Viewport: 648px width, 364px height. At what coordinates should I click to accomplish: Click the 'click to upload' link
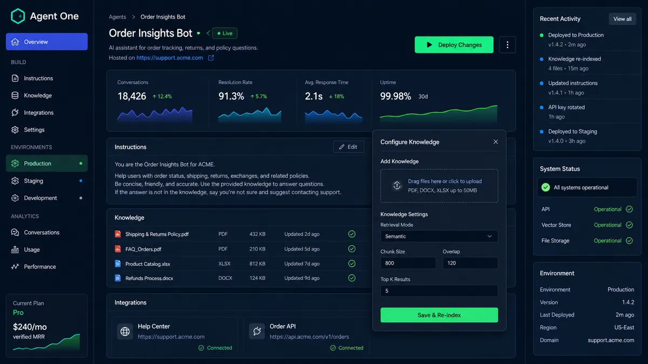(465, 181)
